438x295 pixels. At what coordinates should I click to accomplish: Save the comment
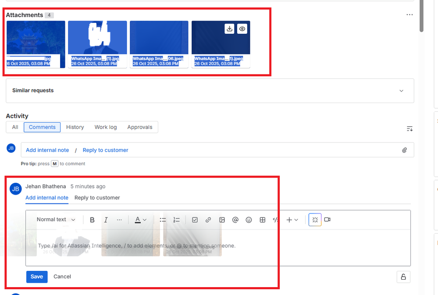coord(37,277)
